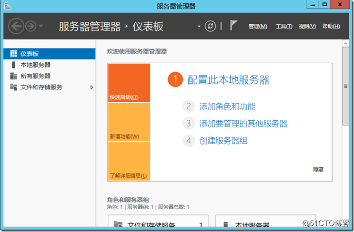Viewport: 354px width, 232px height.
Task: Click the 快速启动(Q) orange tile
Action: (129, 83)
